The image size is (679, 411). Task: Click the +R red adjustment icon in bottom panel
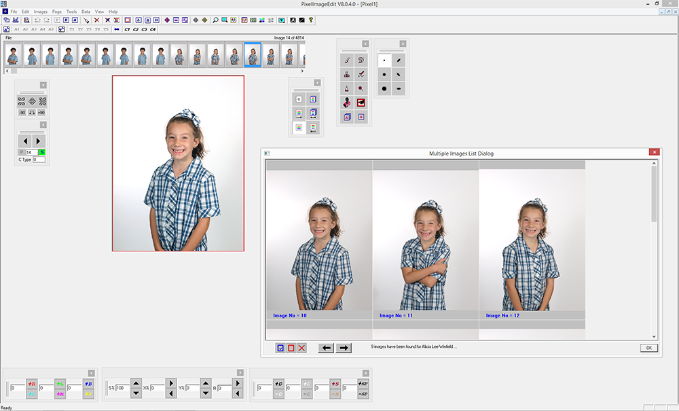tap(31, 384)
